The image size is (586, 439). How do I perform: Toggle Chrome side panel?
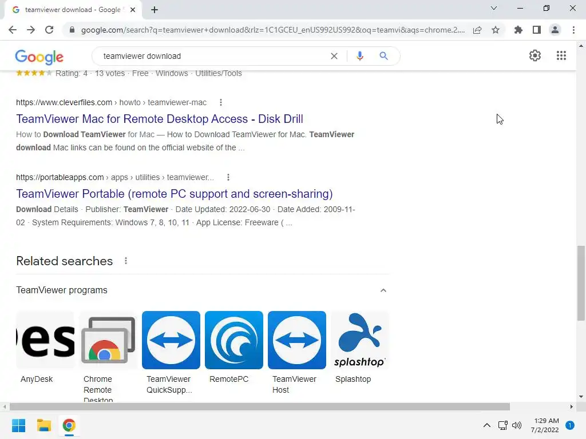click(x=537, y=30)
